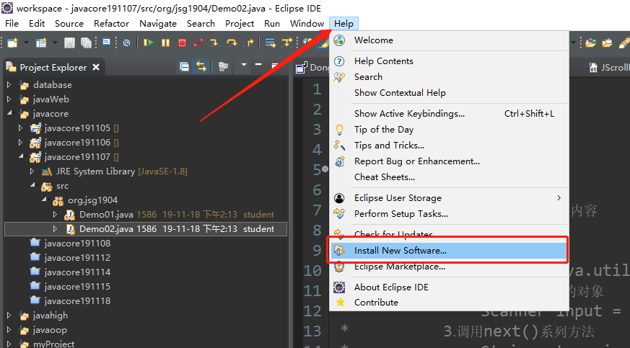Open the dropdown arrow beside New wizard icon
Viewport: 630px width, 348px height.
[x=26, y=42]
